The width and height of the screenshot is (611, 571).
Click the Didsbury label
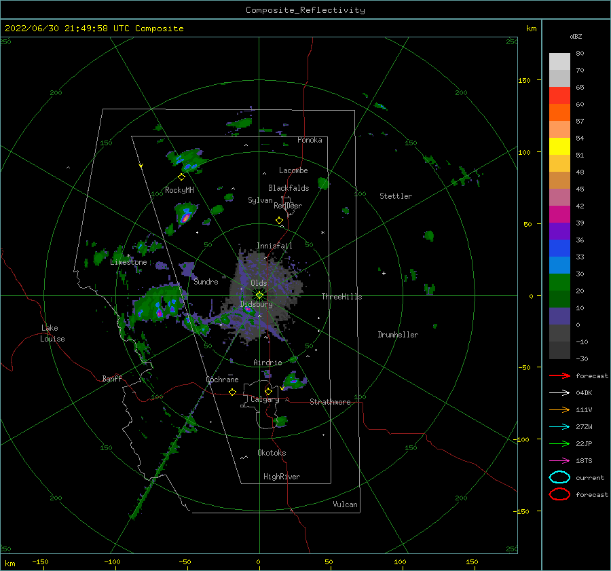pos(256,304)
